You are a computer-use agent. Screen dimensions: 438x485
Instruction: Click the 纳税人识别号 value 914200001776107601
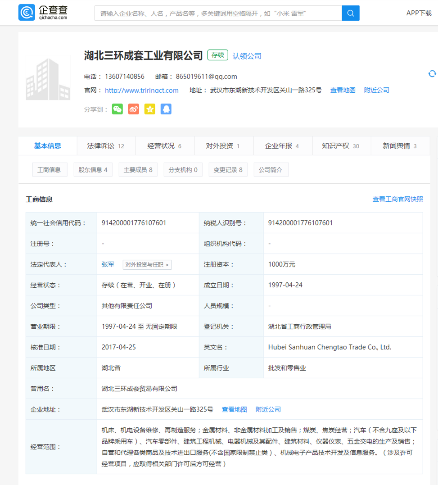pos(300,223)
